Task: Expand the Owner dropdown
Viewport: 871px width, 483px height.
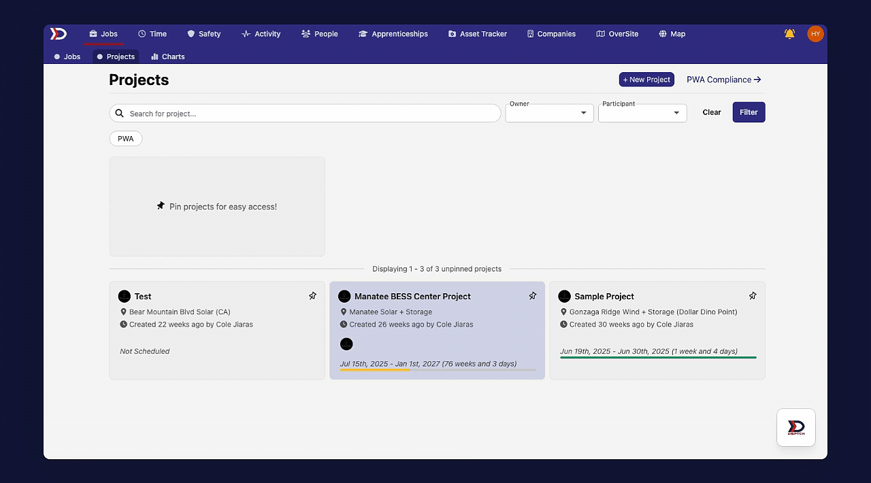Action: click(x=549, y=113)
